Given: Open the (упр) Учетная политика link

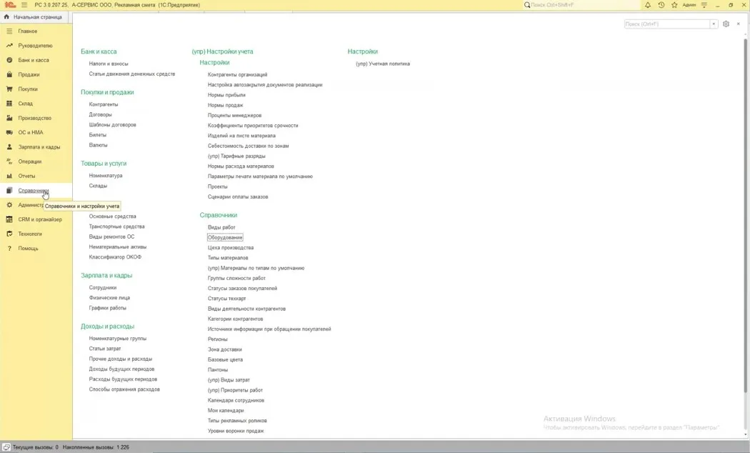Looking at the screenshot, I should (383, 64).
